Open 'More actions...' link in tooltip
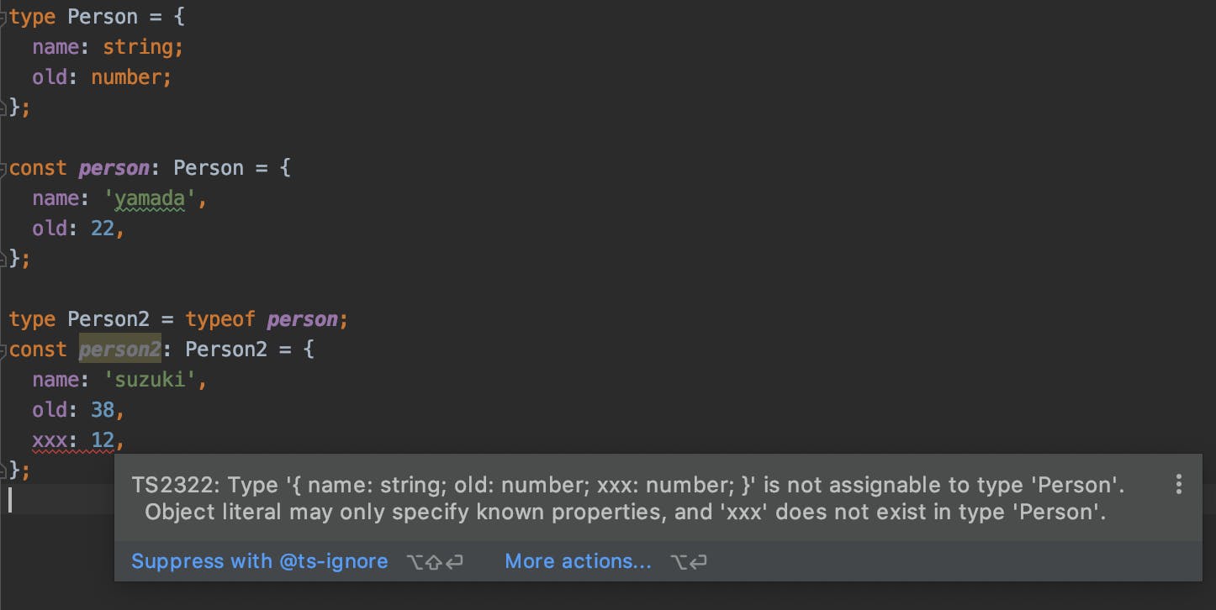This screenshot has width=1216, height=610. [578, 561]
